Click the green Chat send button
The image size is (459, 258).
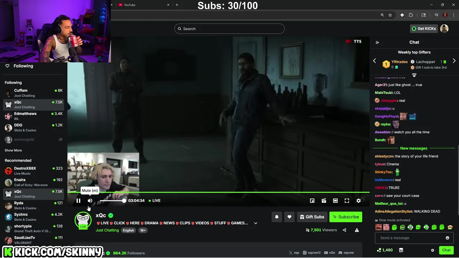click(446, 250)
